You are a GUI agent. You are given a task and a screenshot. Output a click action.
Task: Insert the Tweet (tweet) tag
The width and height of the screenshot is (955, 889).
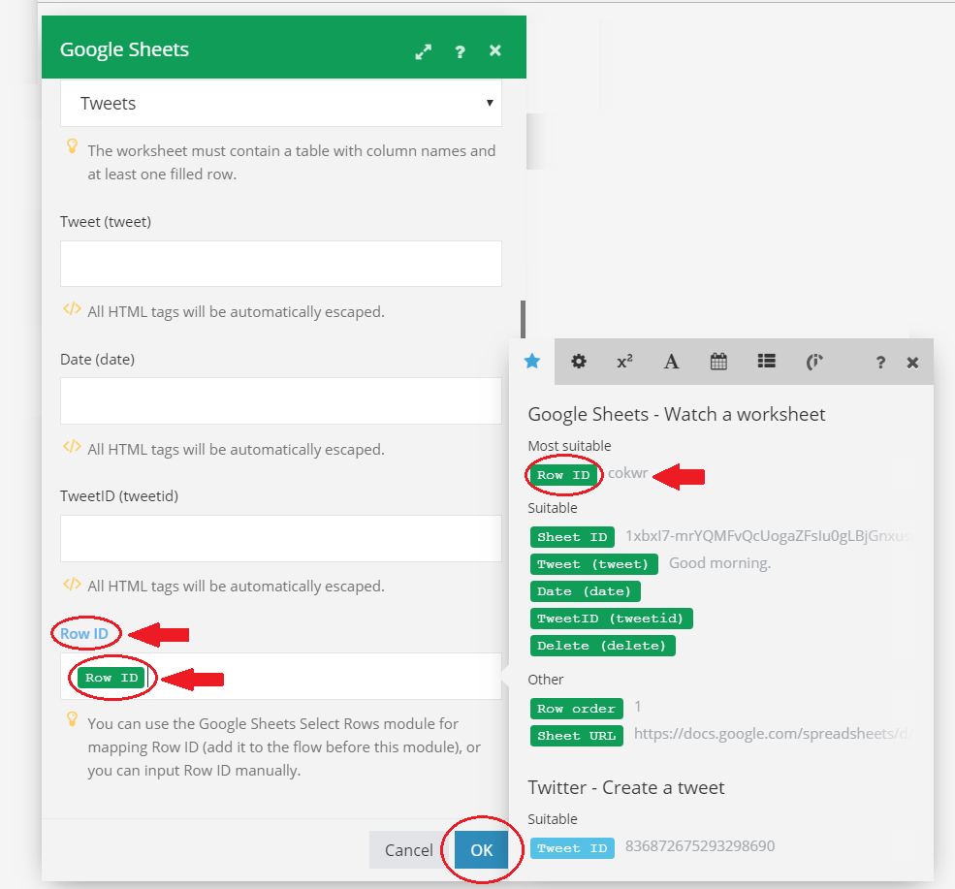(x=593, y=564)
